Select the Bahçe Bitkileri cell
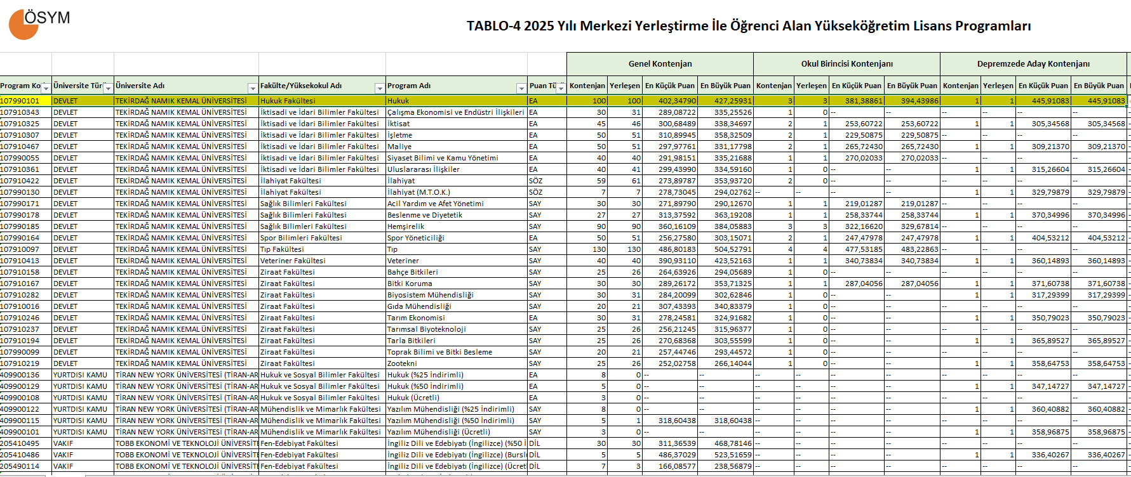Screen dimensions: 1131x477 (x=457, y=272)
